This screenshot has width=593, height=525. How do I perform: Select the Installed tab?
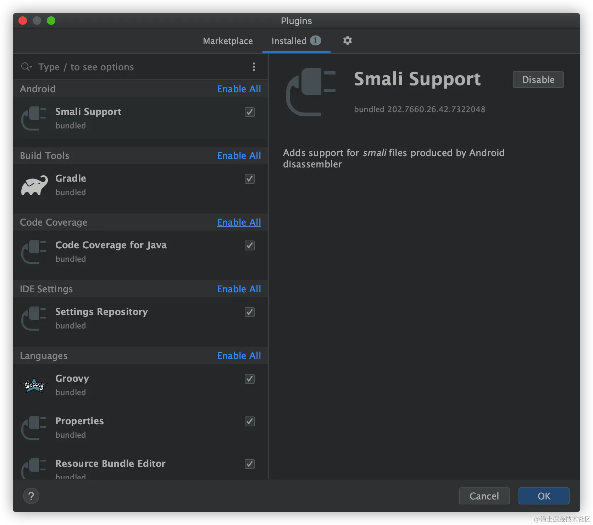[x=289, y=41]
